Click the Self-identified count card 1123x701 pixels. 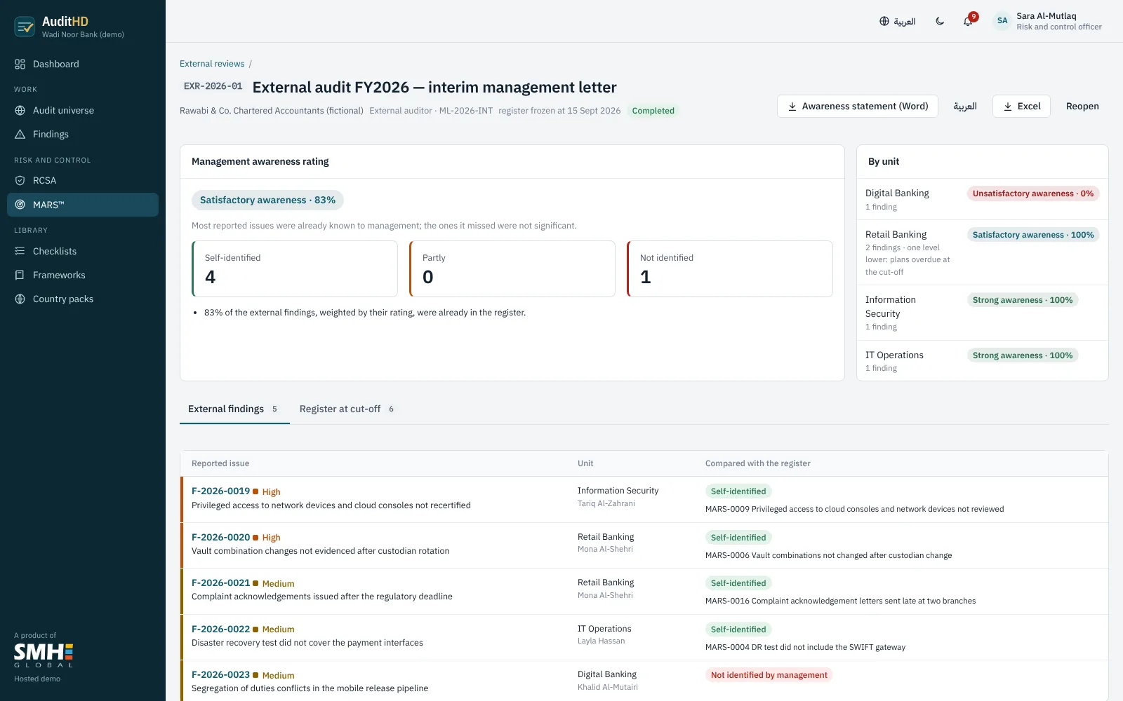tap(295, 269)
